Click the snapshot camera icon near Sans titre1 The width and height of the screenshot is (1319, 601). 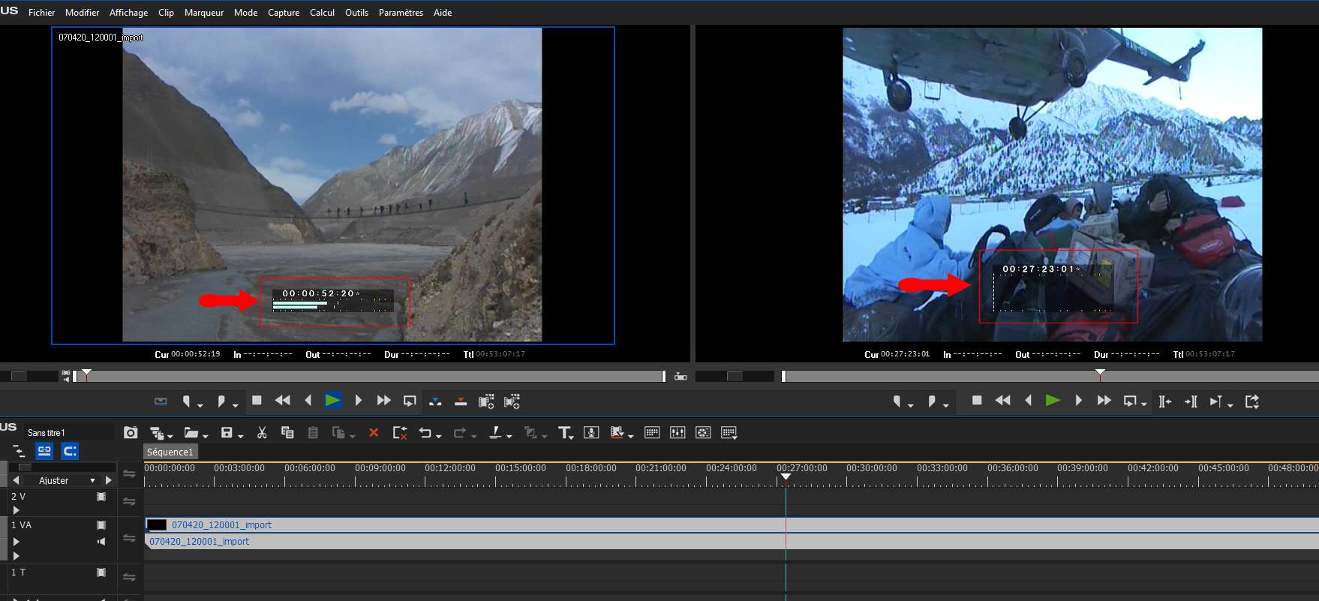pyautogui.click(x=131, y=433)
